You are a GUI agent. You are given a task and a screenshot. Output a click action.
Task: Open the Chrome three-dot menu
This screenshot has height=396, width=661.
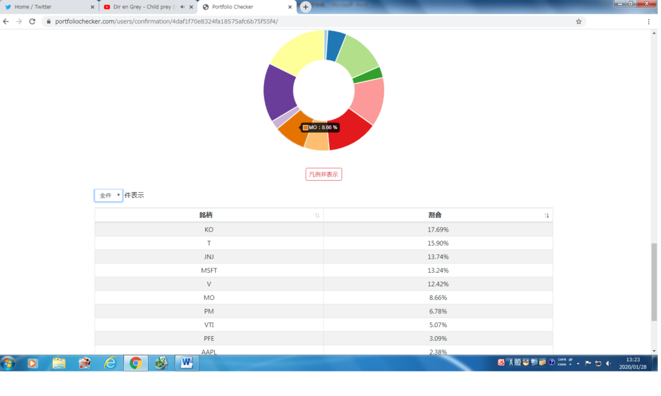point(649,21)
